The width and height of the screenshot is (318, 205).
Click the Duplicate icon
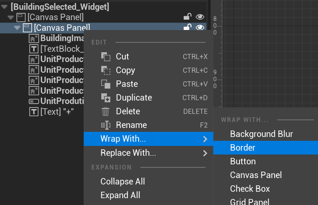pyautogui.click(x=106, y=98)
